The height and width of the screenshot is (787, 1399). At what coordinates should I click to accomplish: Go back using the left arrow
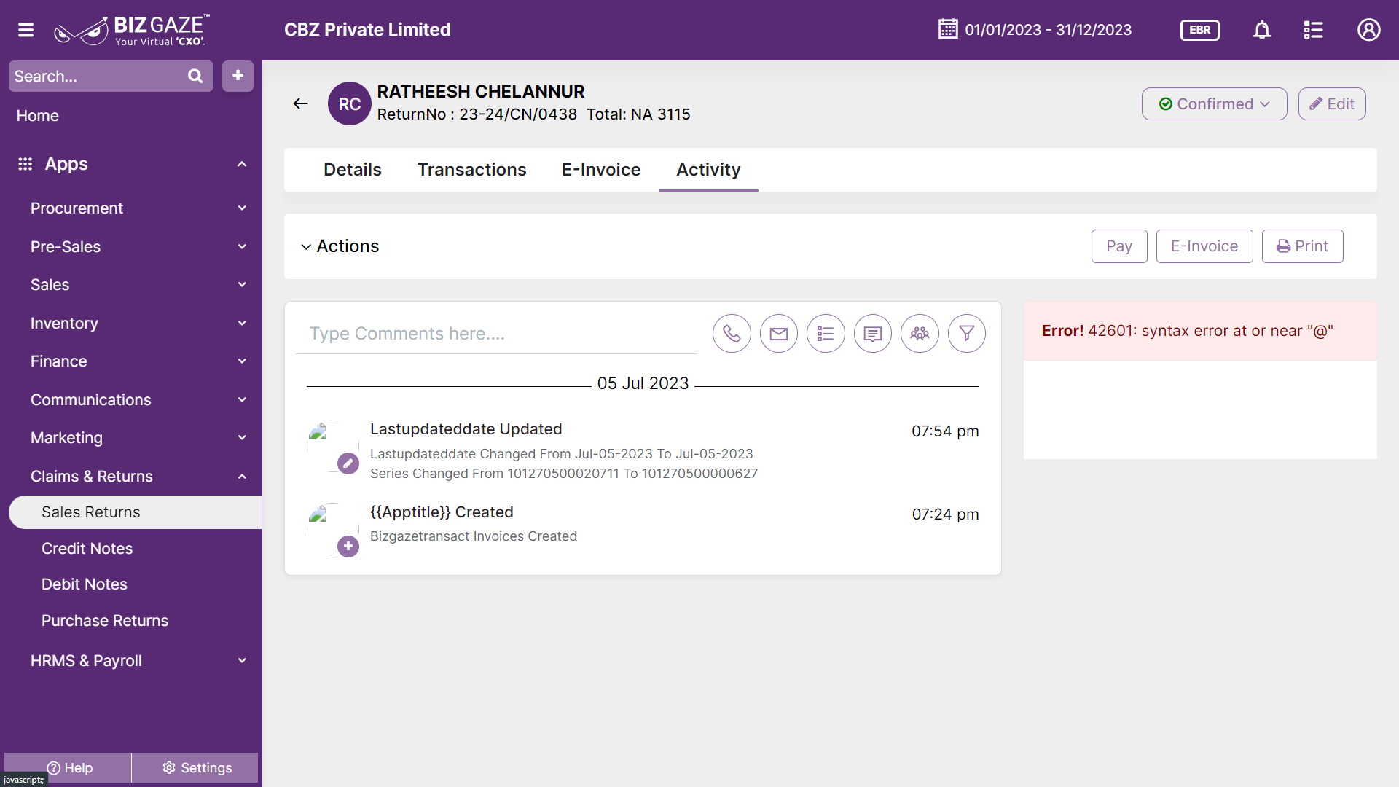coord(300,103)
